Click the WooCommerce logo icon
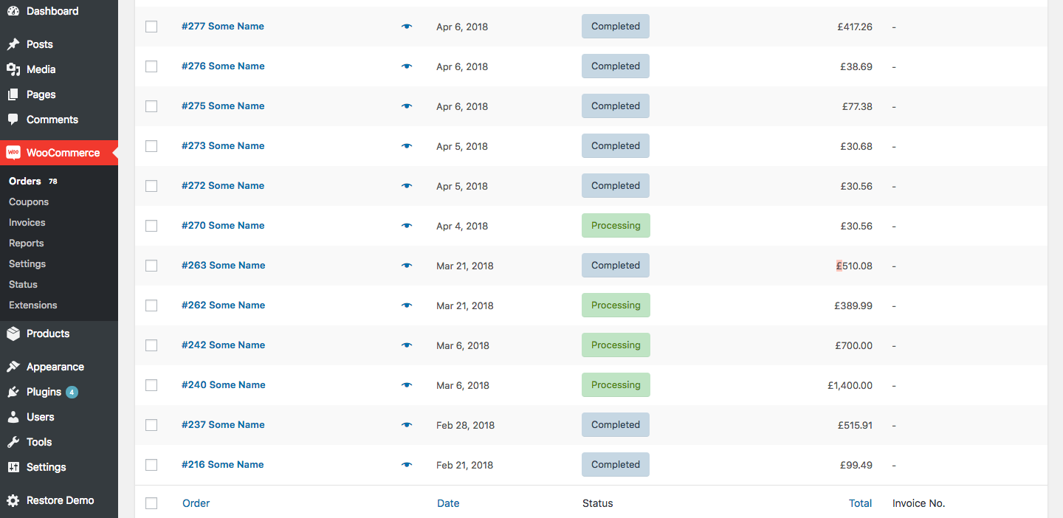The height and width of the screenshot is (518, 1063). coord(13,153)
